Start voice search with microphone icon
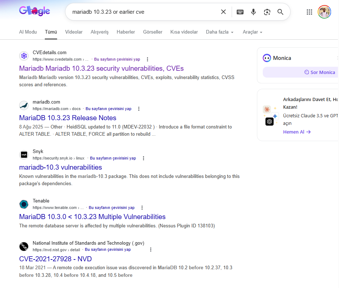 pyautogui.click(x=253, y=12)
